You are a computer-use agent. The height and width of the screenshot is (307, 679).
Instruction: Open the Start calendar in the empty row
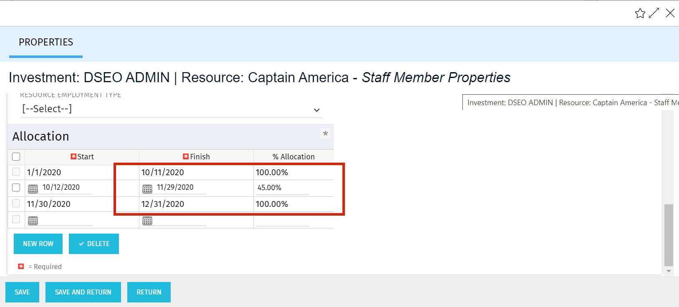click(x=33, y=221)
